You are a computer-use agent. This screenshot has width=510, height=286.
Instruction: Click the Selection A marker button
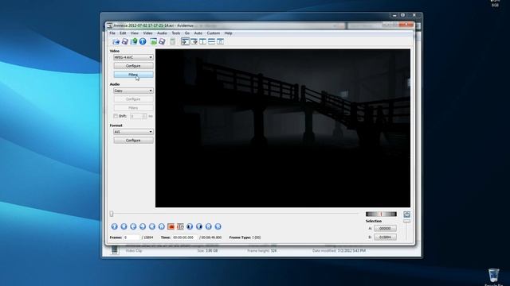tap(385, 228)
